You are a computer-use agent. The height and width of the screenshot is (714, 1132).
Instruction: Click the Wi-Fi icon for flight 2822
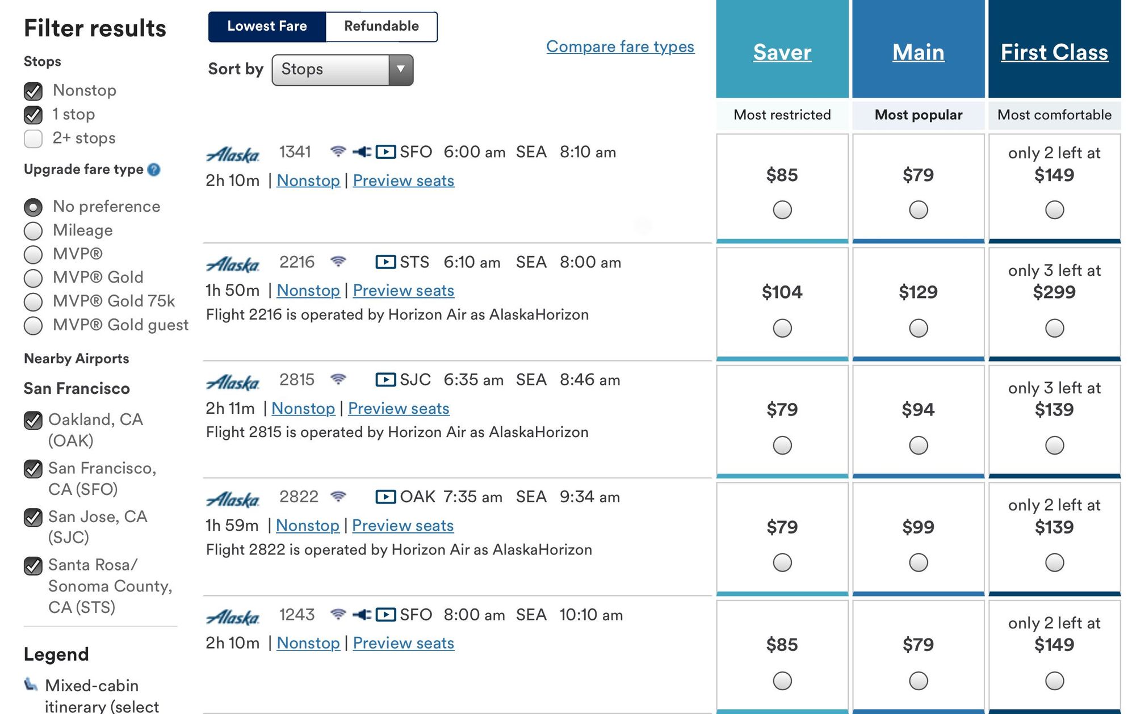[338, 497]
